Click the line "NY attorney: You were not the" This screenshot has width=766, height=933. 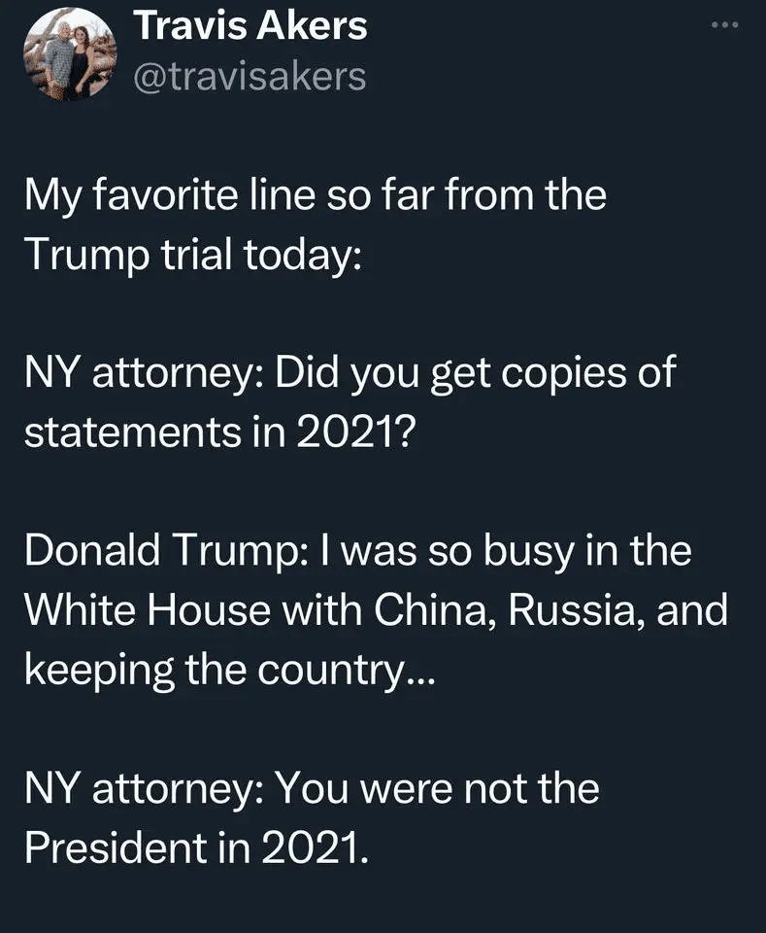[x=311, y=787]
